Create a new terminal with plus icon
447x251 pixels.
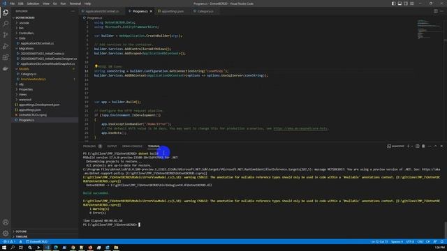(x=408, y=146)
